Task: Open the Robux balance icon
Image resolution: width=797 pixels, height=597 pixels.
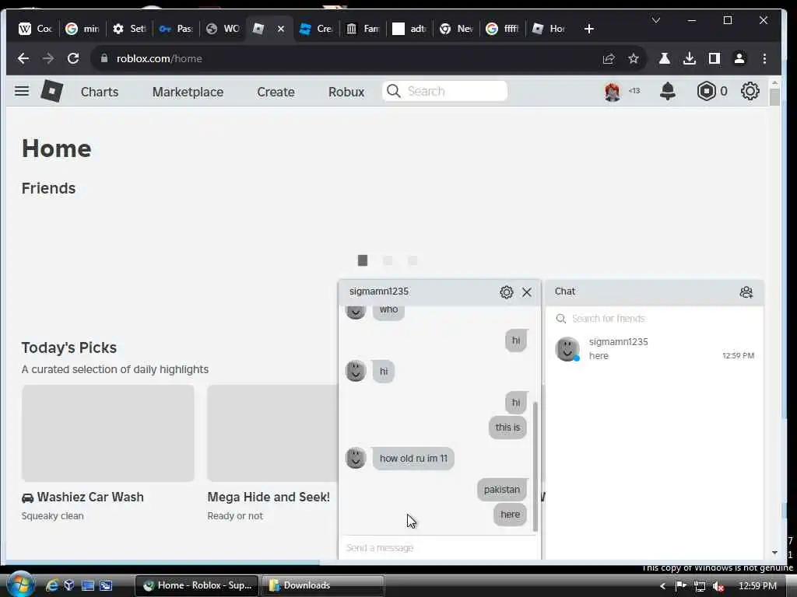Action: coord(707,91)
